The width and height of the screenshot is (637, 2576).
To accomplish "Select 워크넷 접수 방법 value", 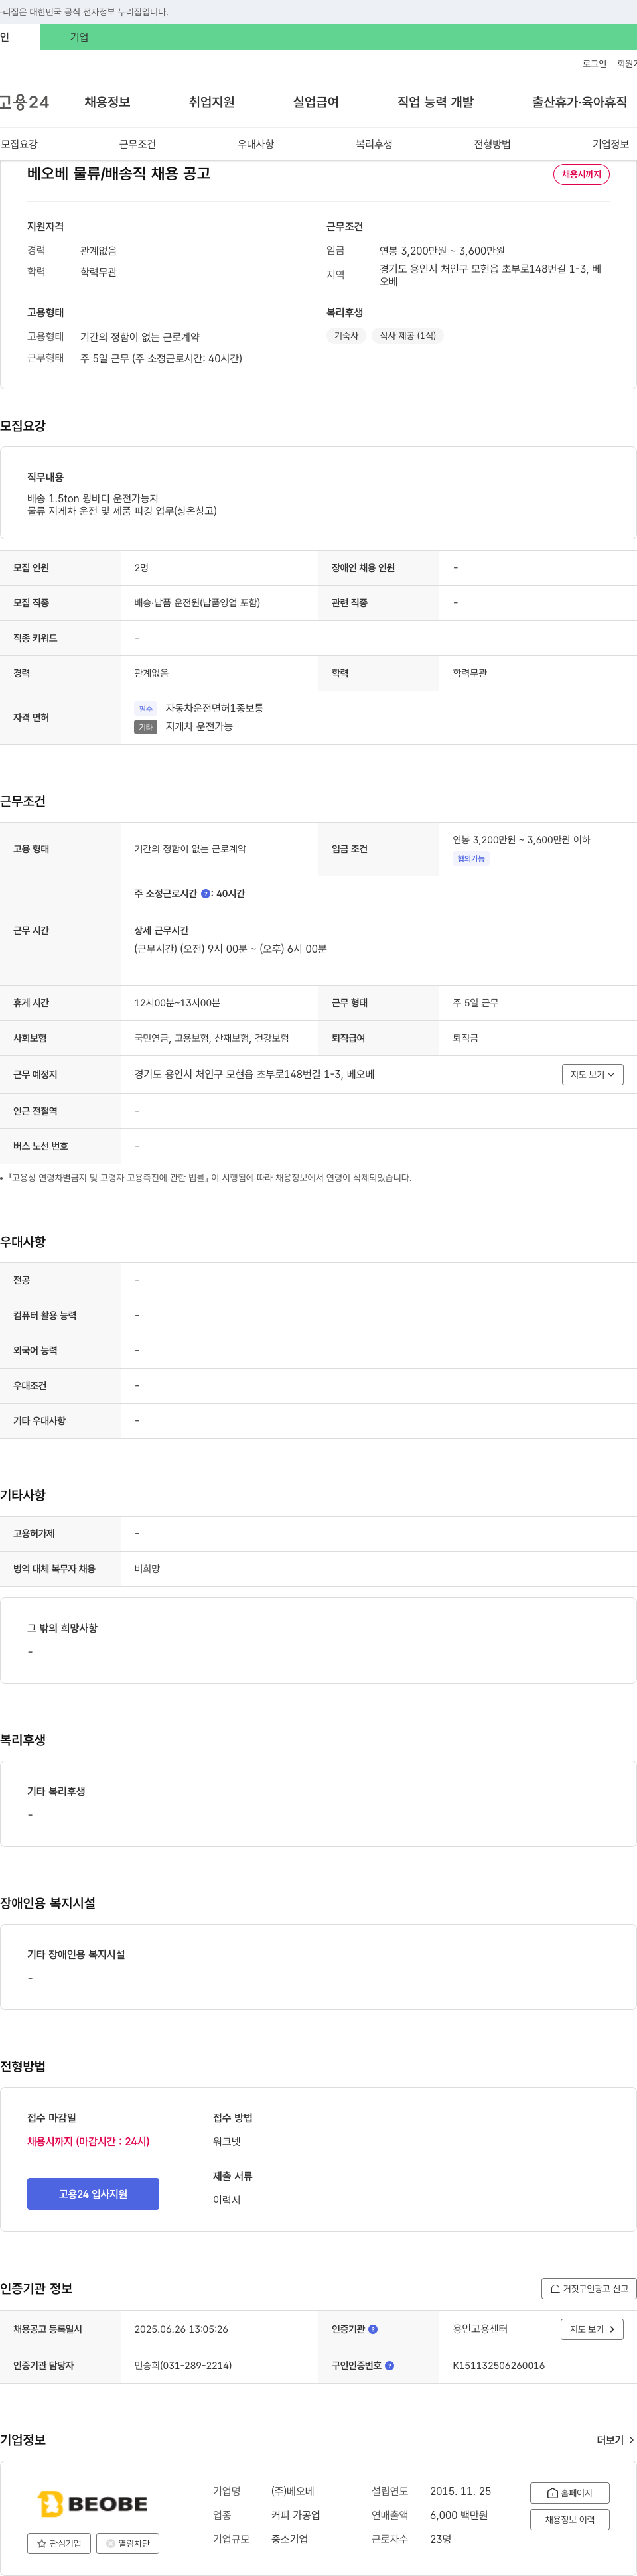I will [x=226, y=2141].
